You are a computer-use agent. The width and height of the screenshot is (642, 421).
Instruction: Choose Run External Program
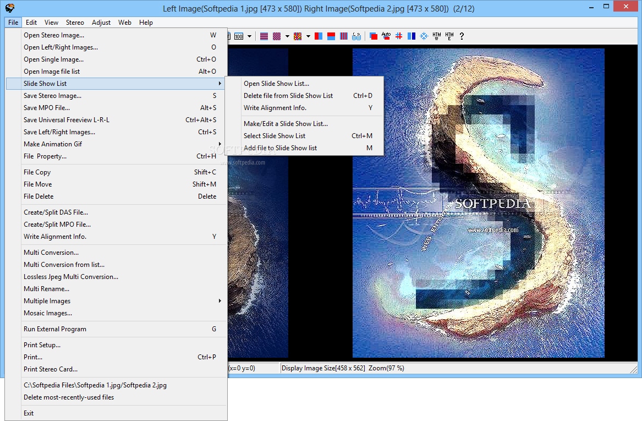click(x=116, y=329)
